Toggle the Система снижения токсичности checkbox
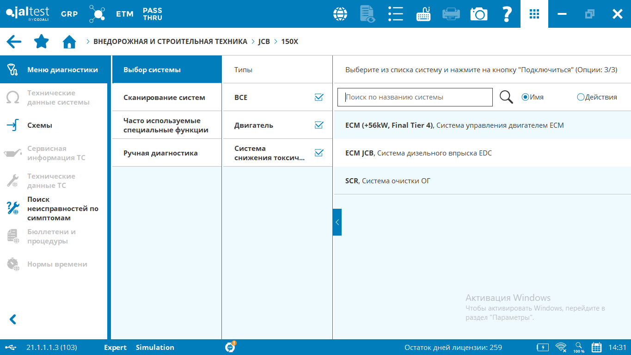The width and height of the screenshot is (631, 355). coord(319,153)
